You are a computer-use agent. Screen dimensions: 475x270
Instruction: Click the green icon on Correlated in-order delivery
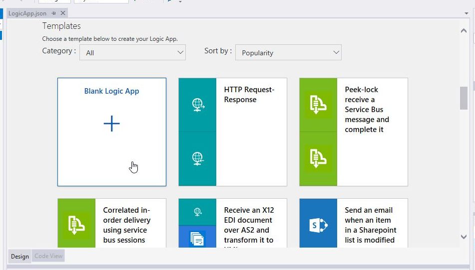coord(76,224)
